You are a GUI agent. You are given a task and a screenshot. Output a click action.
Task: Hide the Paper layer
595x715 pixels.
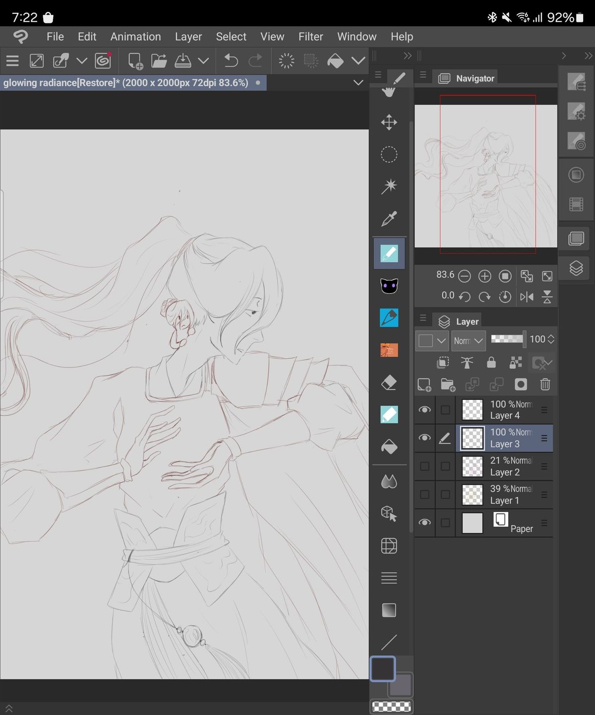[x=424, y=522]
